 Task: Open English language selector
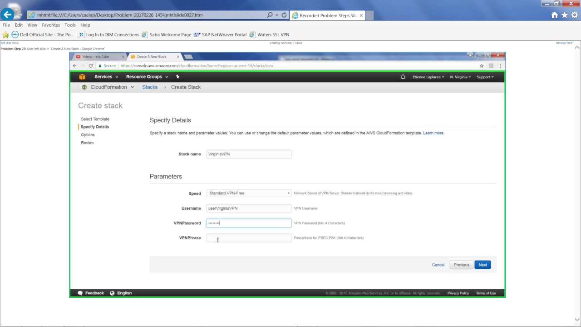121,293
